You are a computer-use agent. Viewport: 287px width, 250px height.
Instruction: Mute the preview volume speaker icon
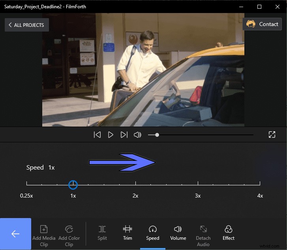137,135
